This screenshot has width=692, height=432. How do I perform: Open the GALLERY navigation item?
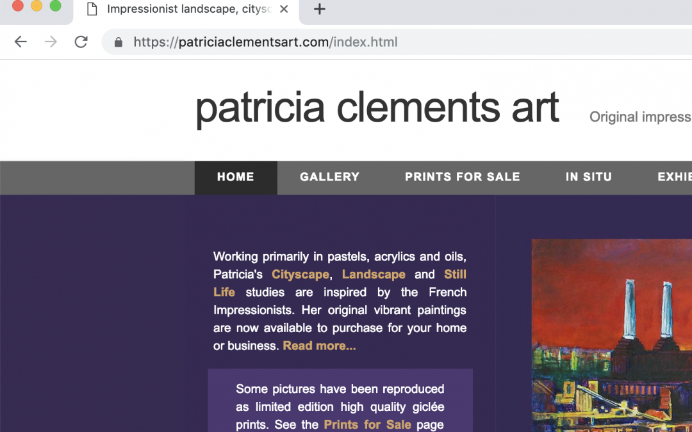point(330,177)
